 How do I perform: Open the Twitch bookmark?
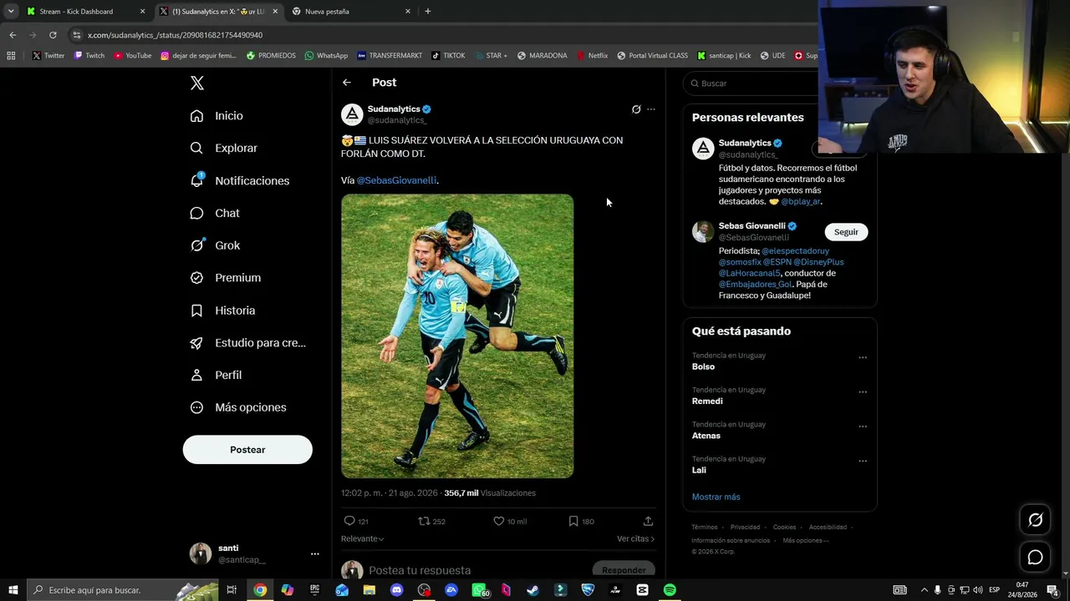[89, 56]
